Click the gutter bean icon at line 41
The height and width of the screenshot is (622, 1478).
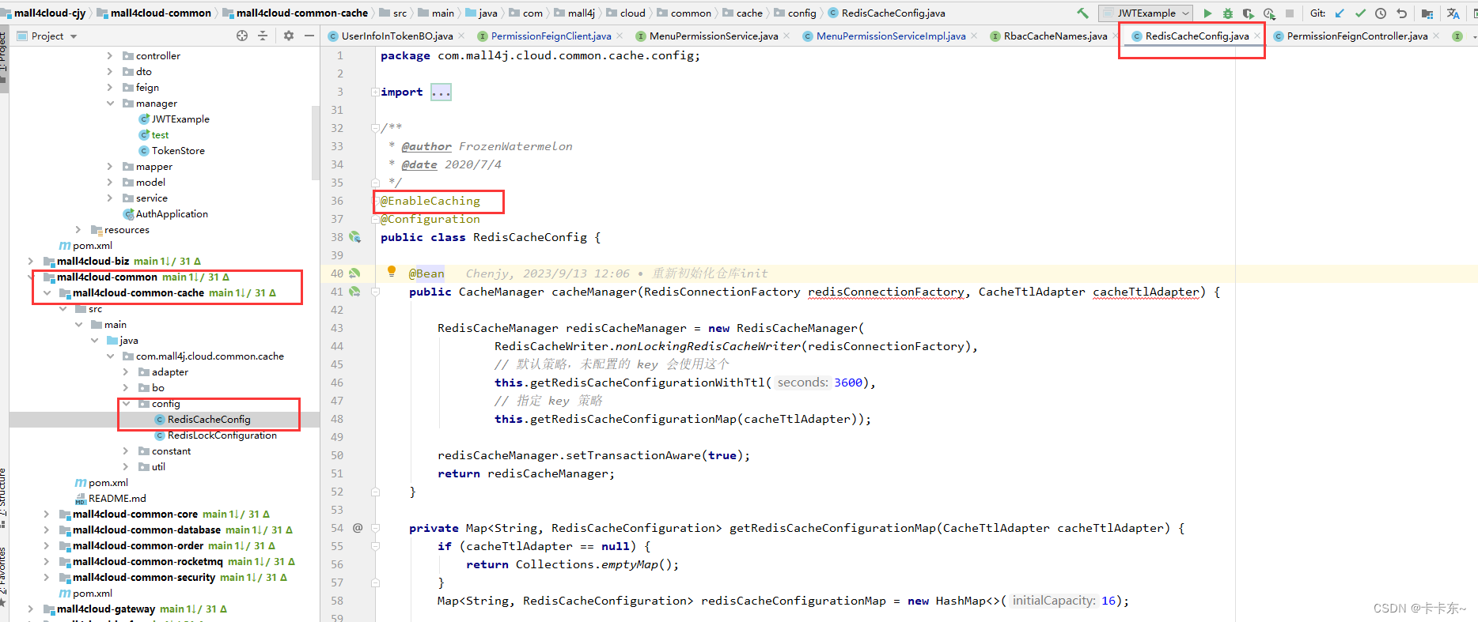pos(355,291)
